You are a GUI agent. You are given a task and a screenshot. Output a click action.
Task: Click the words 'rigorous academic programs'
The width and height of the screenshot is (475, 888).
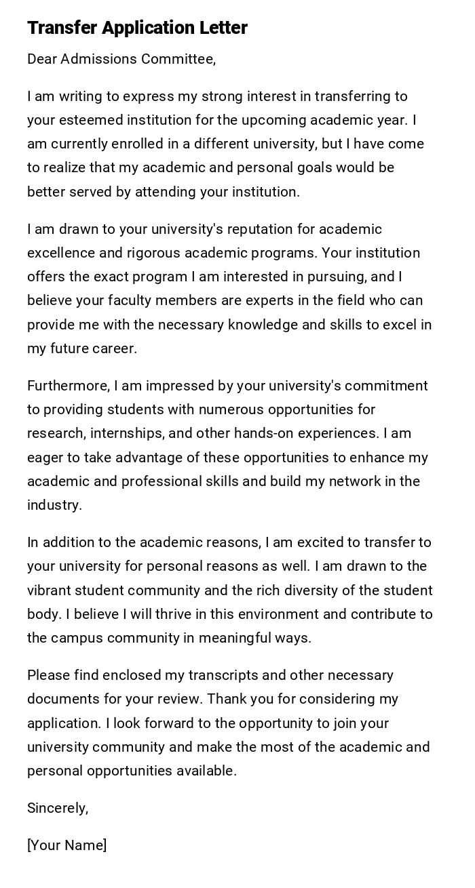(x=221, y=253)
